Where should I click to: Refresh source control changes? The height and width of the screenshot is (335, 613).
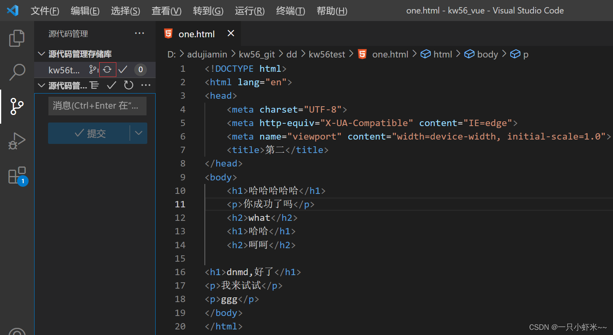pyautogui.click(x=129, y=85)
